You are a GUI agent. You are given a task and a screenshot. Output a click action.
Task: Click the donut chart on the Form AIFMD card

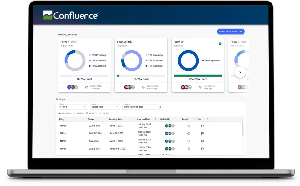[131, 61]
